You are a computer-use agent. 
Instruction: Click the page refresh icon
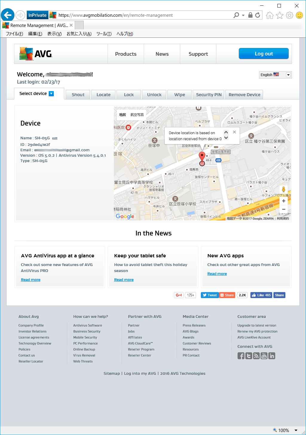pyautogui.click(x=258, y=15)
